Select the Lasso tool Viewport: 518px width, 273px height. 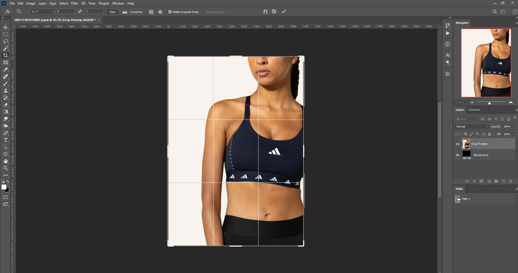tap(6, 41)
